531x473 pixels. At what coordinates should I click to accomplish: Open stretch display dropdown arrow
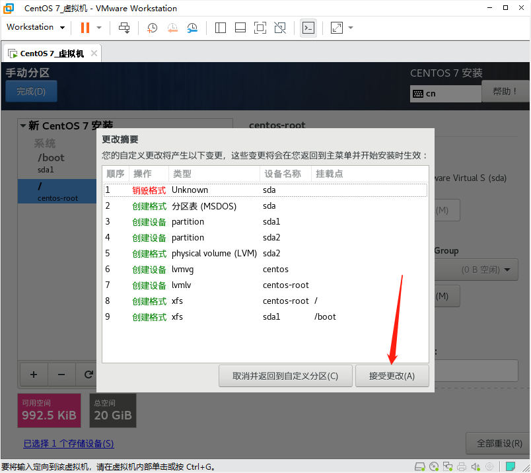point(351,28)
